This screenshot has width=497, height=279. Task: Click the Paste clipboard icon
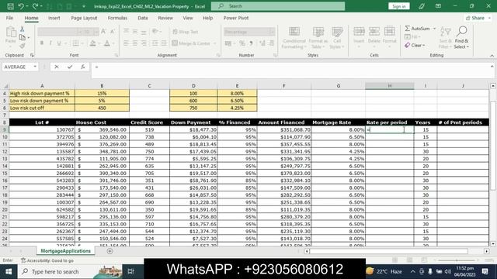click(11, 33)
